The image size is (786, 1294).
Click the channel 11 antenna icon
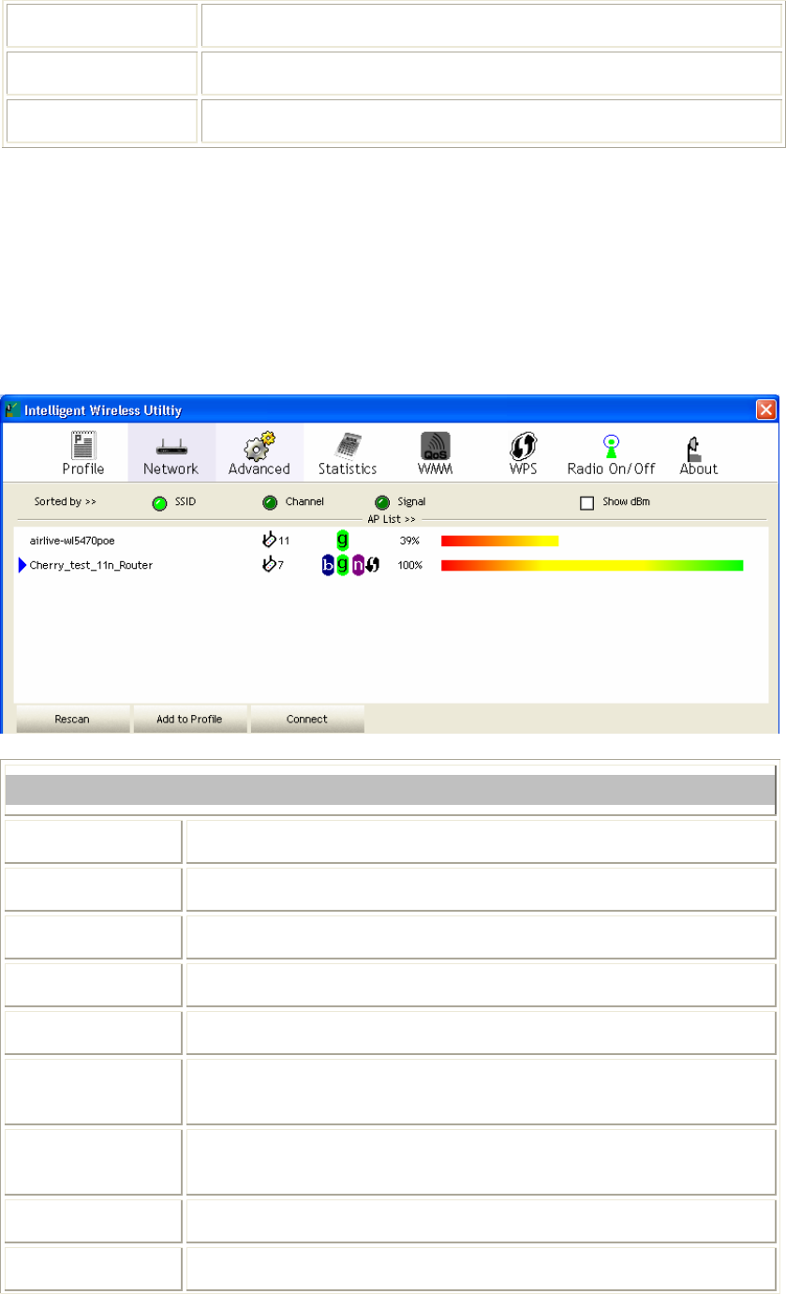[x=270, y=540]
